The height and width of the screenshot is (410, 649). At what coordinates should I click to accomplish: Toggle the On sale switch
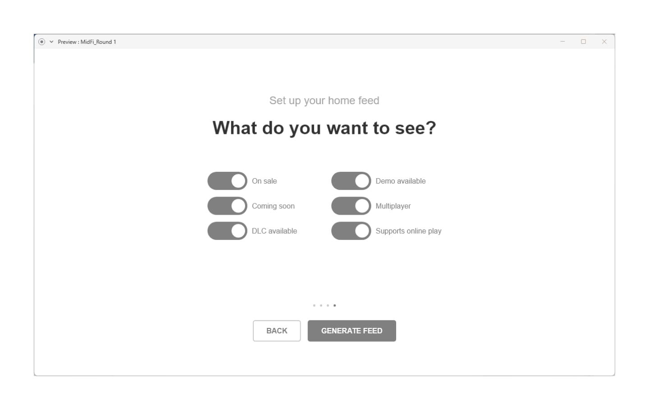227,181
